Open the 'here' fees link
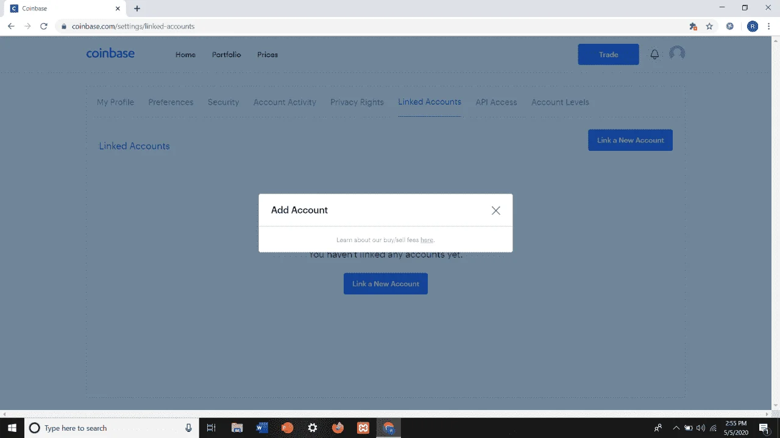The width and height of the screenshot is (780, 438). [x=427, y=240]
